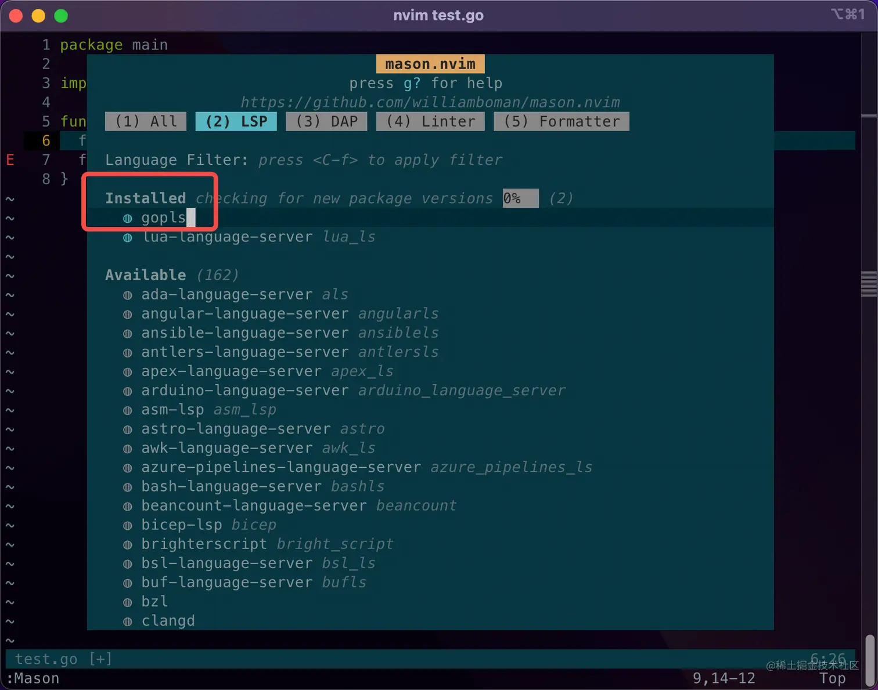The width and height of the screenshot is (878, 690).
Task: Click the yellow minimize window button
Action: click(x=38, y=16)
